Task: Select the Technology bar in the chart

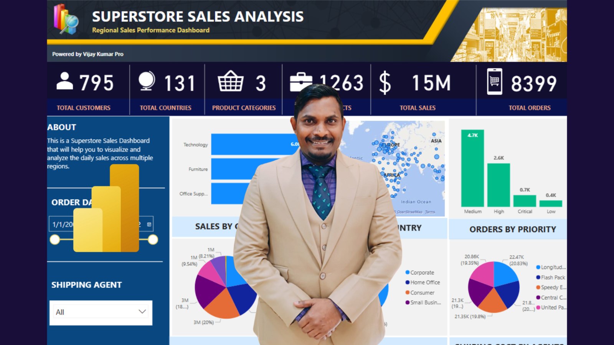Action: [x=255, y=144]
